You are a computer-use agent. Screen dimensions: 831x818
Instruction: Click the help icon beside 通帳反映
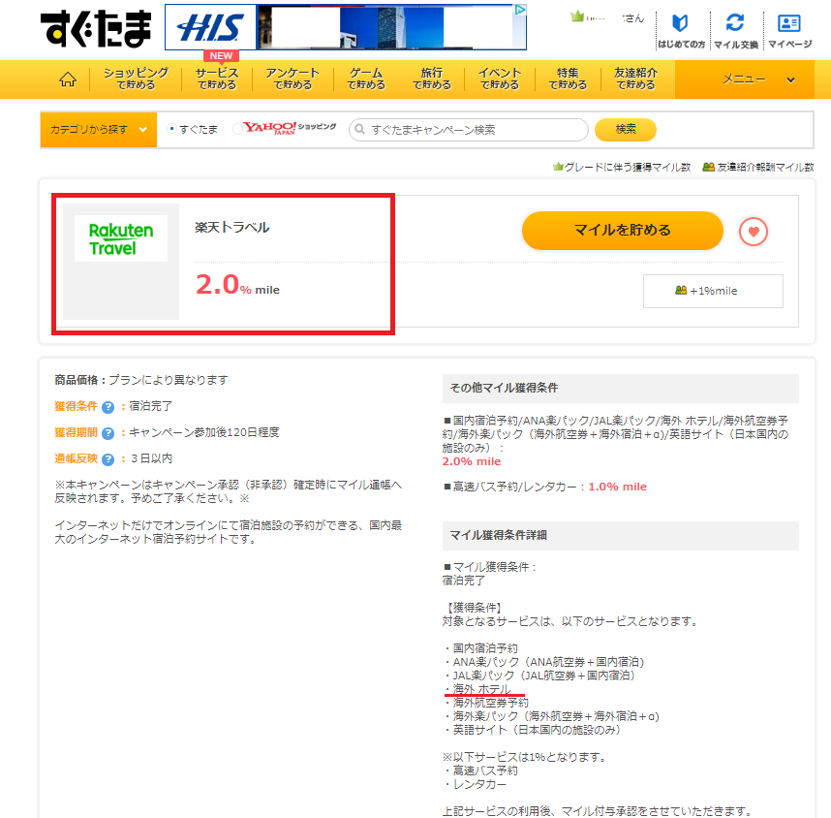(x=108, y=459)
